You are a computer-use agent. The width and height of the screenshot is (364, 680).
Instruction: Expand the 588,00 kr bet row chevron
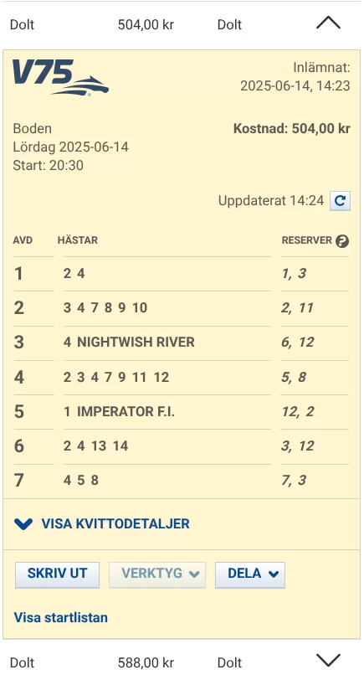pos(328,661)
